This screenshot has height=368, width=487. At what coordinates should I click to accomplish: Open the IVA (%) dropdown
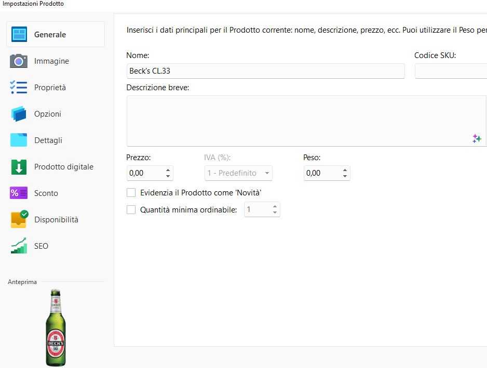pyautogui.click(x=238, y=173)
